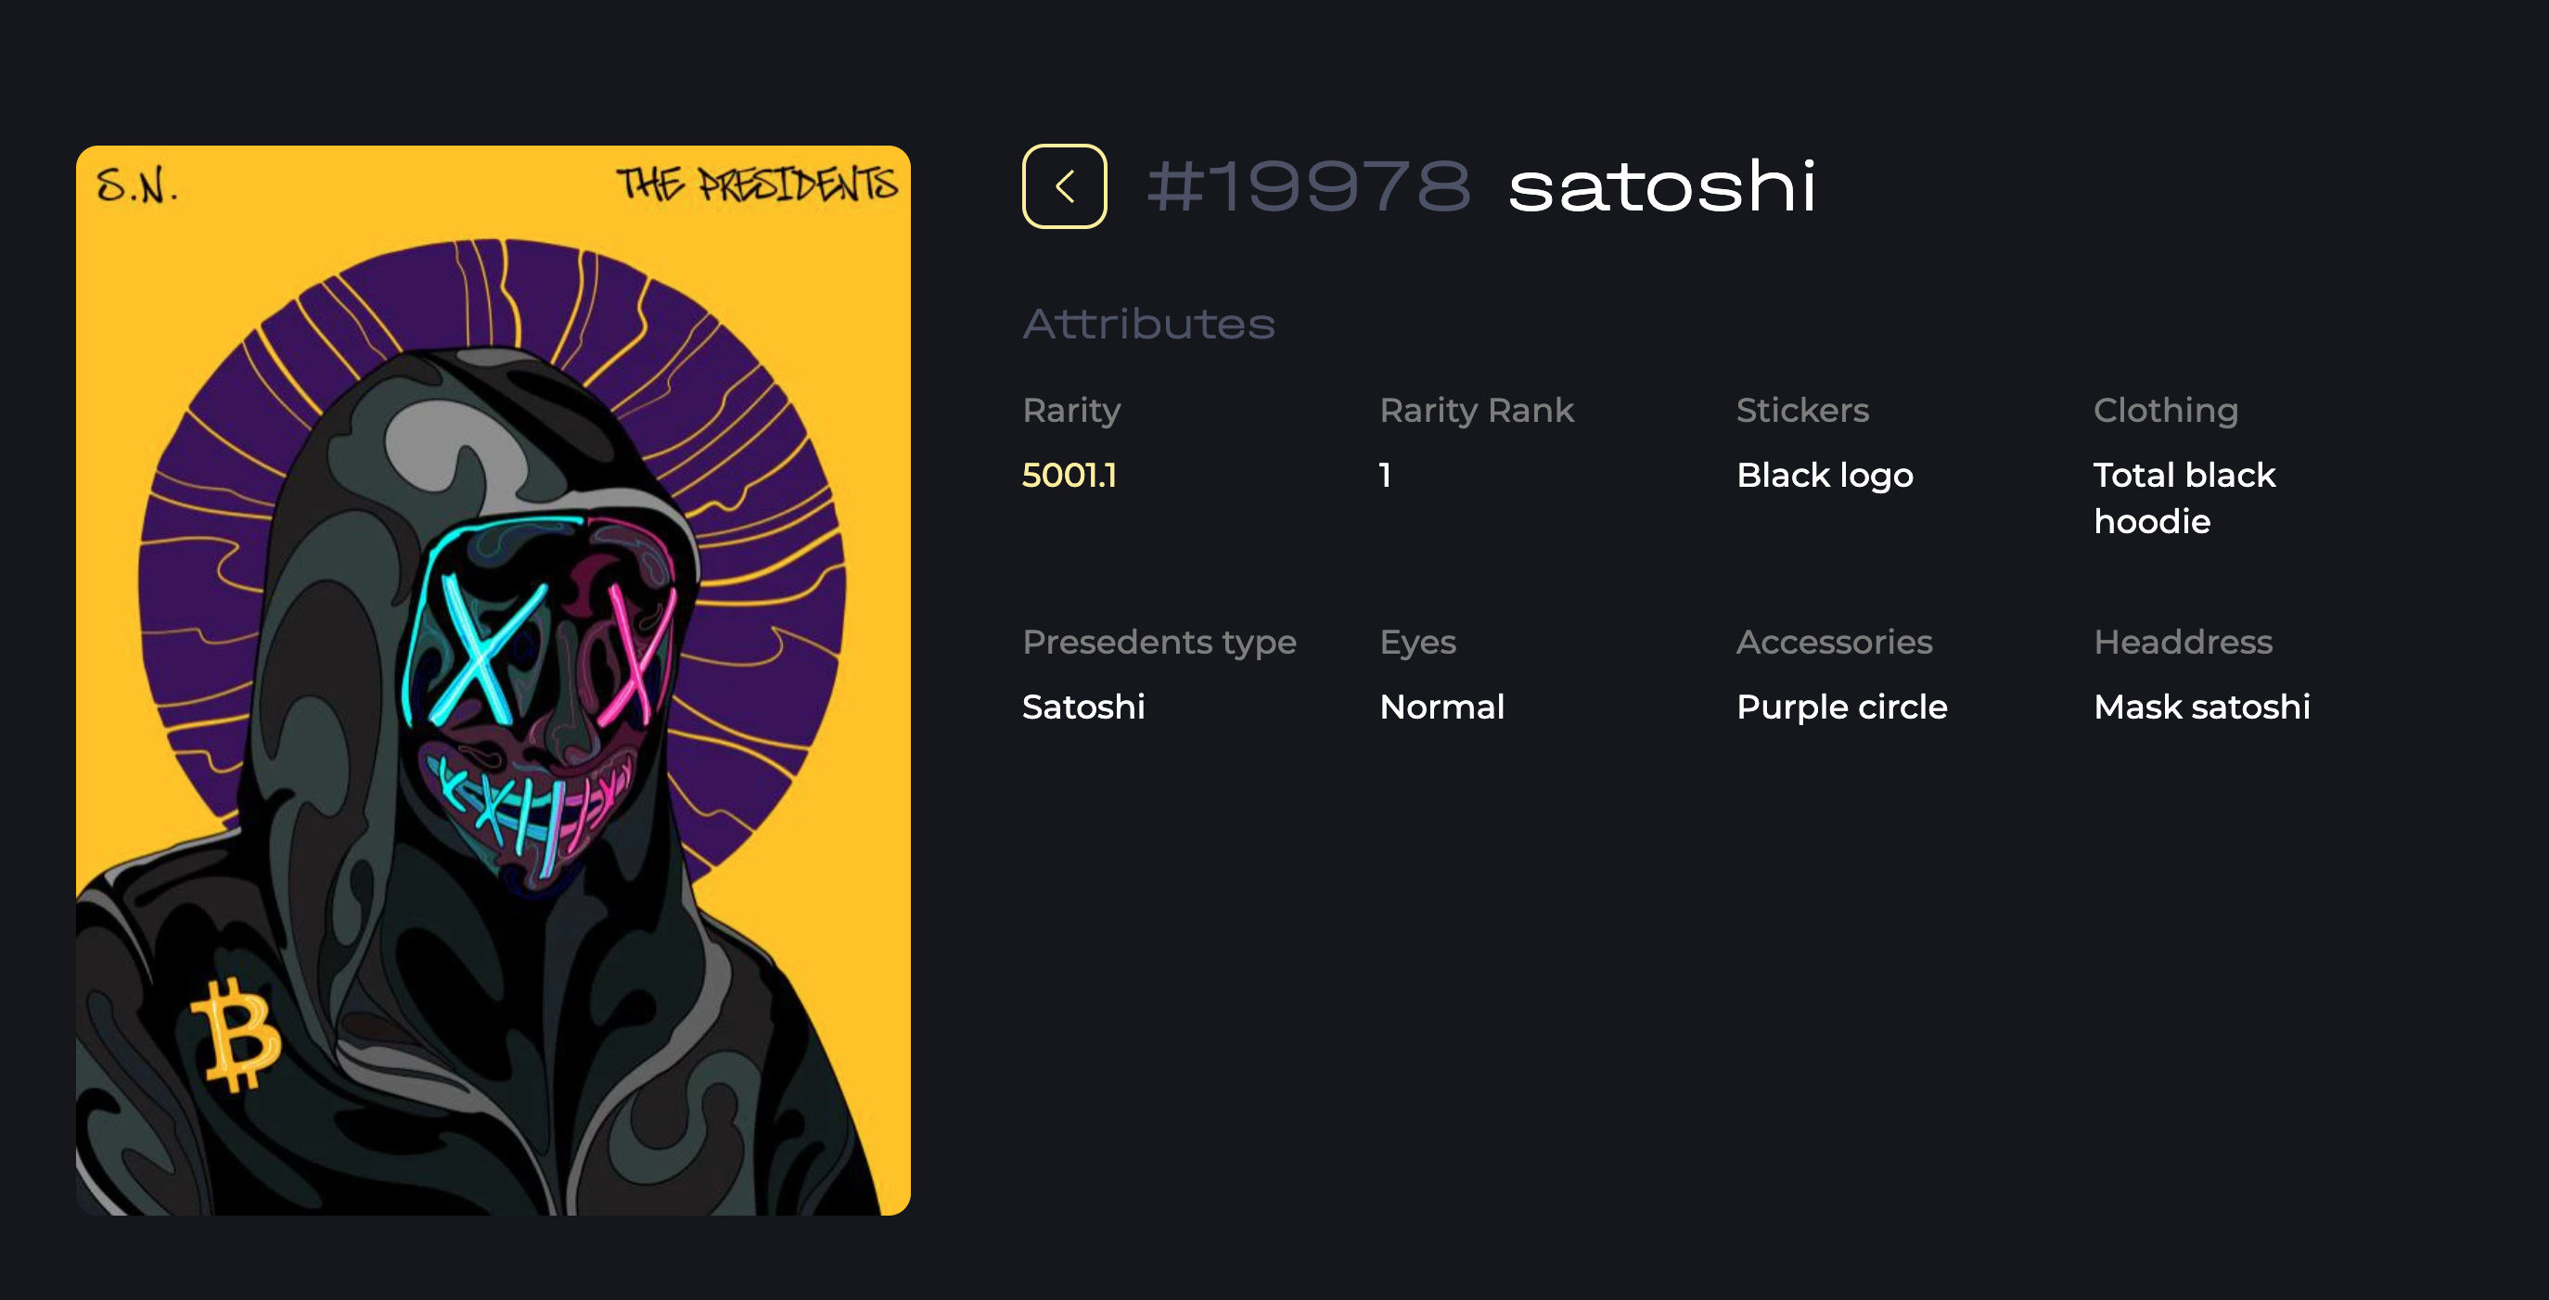Select the #19978 token number
This screenshot has height=1300, width=2549.
[1308, 186]
